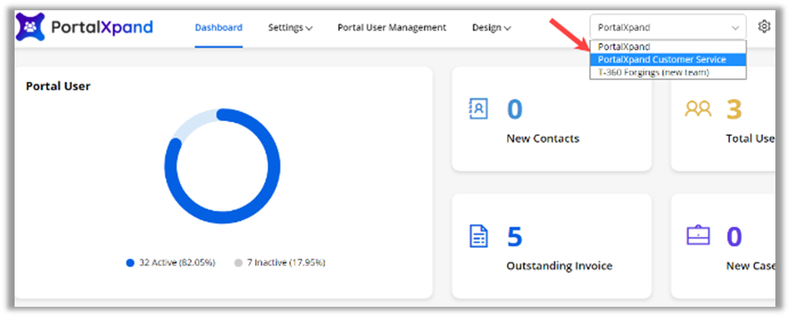Open Portal User Management page
Image resolution: width=790 pixels, height=317 pixels.
click(x=392, y=28)
